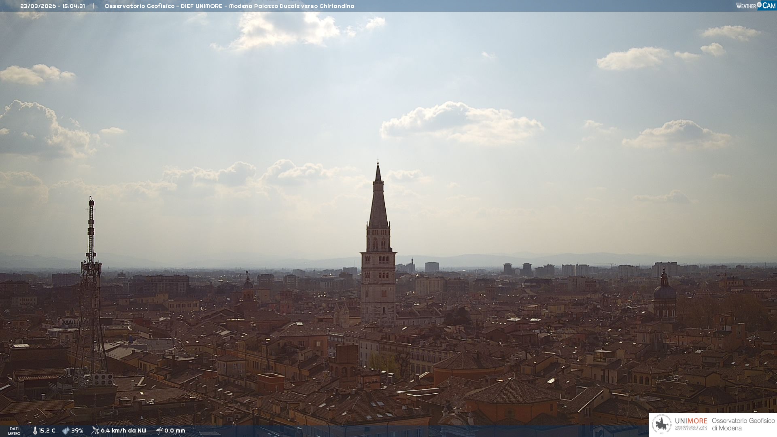
Task: Click the 0.0 mm rainfall reading
Action: (x=174, y=431)
